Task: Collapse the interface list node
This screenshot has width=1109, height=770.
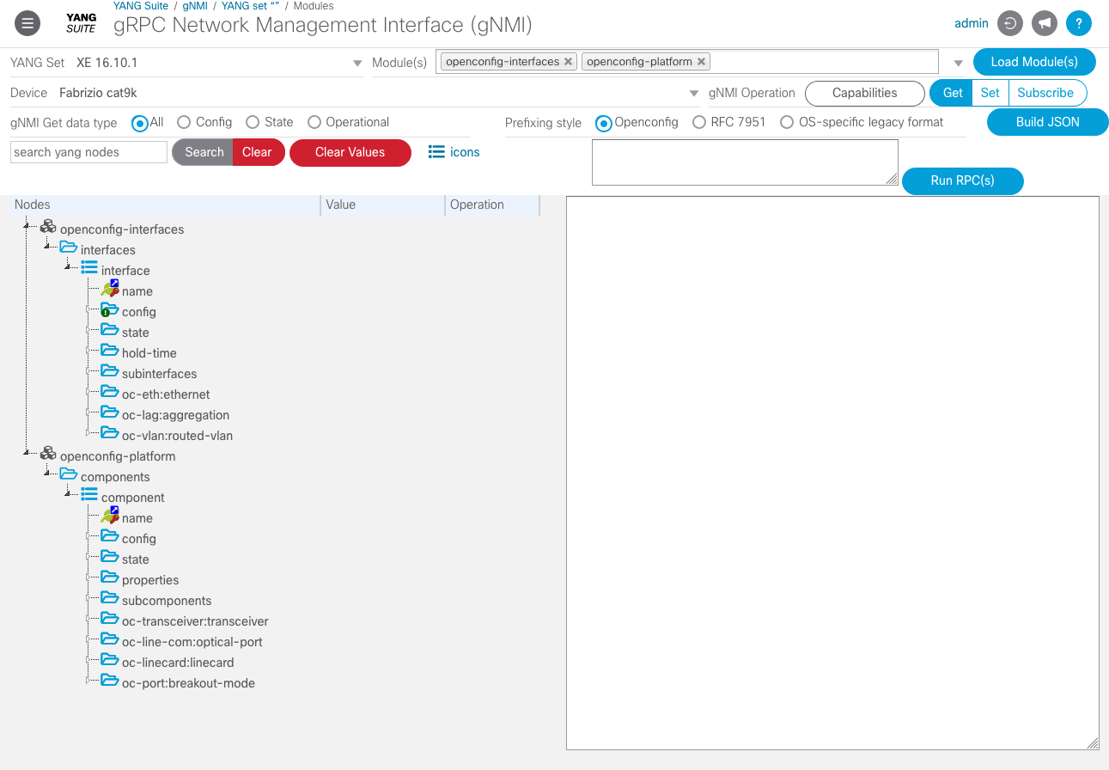Action: click(x=69, y=267)
